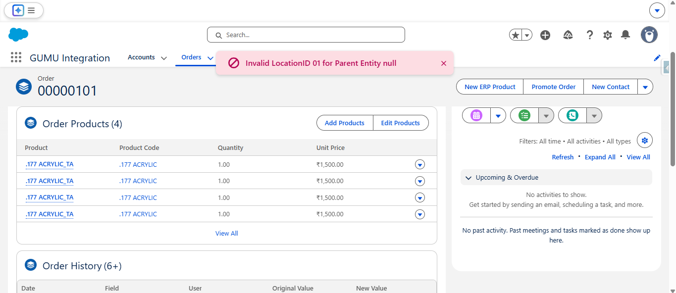Collapse the Upcoming & Overdue section
This screenshot has width=676, height=293.
point(468,178)
